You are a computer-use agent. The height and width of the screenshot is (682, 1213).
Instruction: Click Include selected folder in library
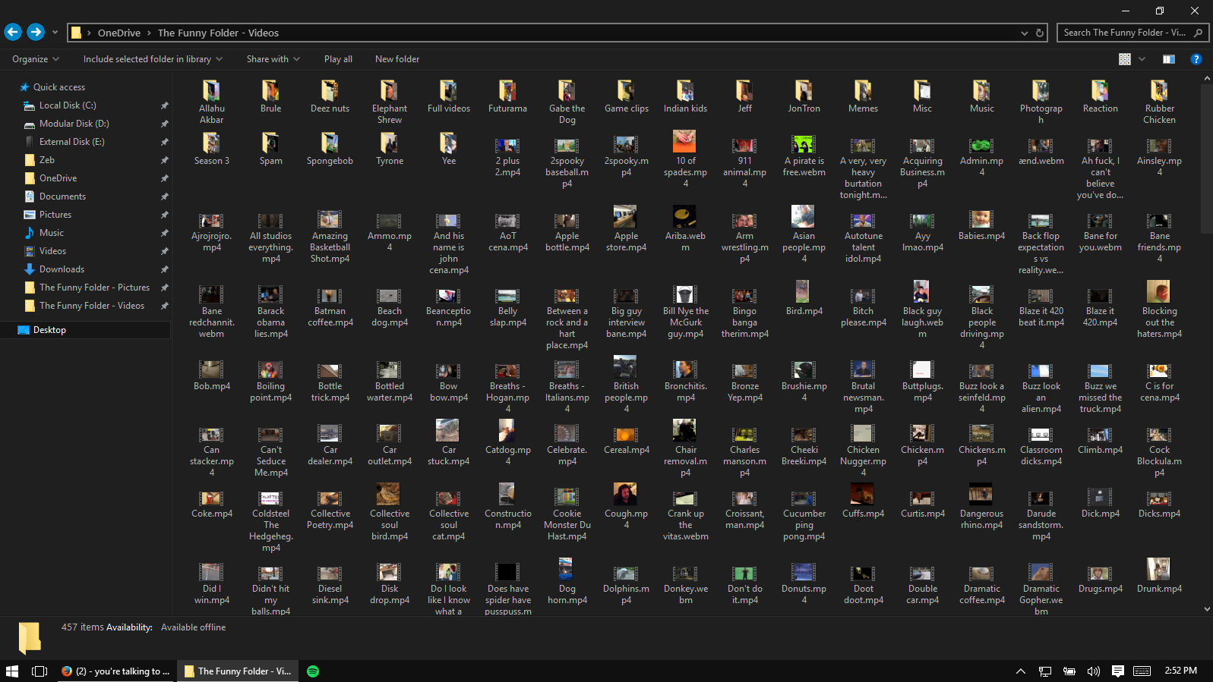[153, 59]
